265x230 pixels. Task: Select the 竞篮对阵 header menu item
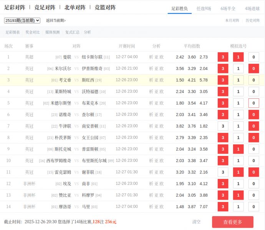105,7
